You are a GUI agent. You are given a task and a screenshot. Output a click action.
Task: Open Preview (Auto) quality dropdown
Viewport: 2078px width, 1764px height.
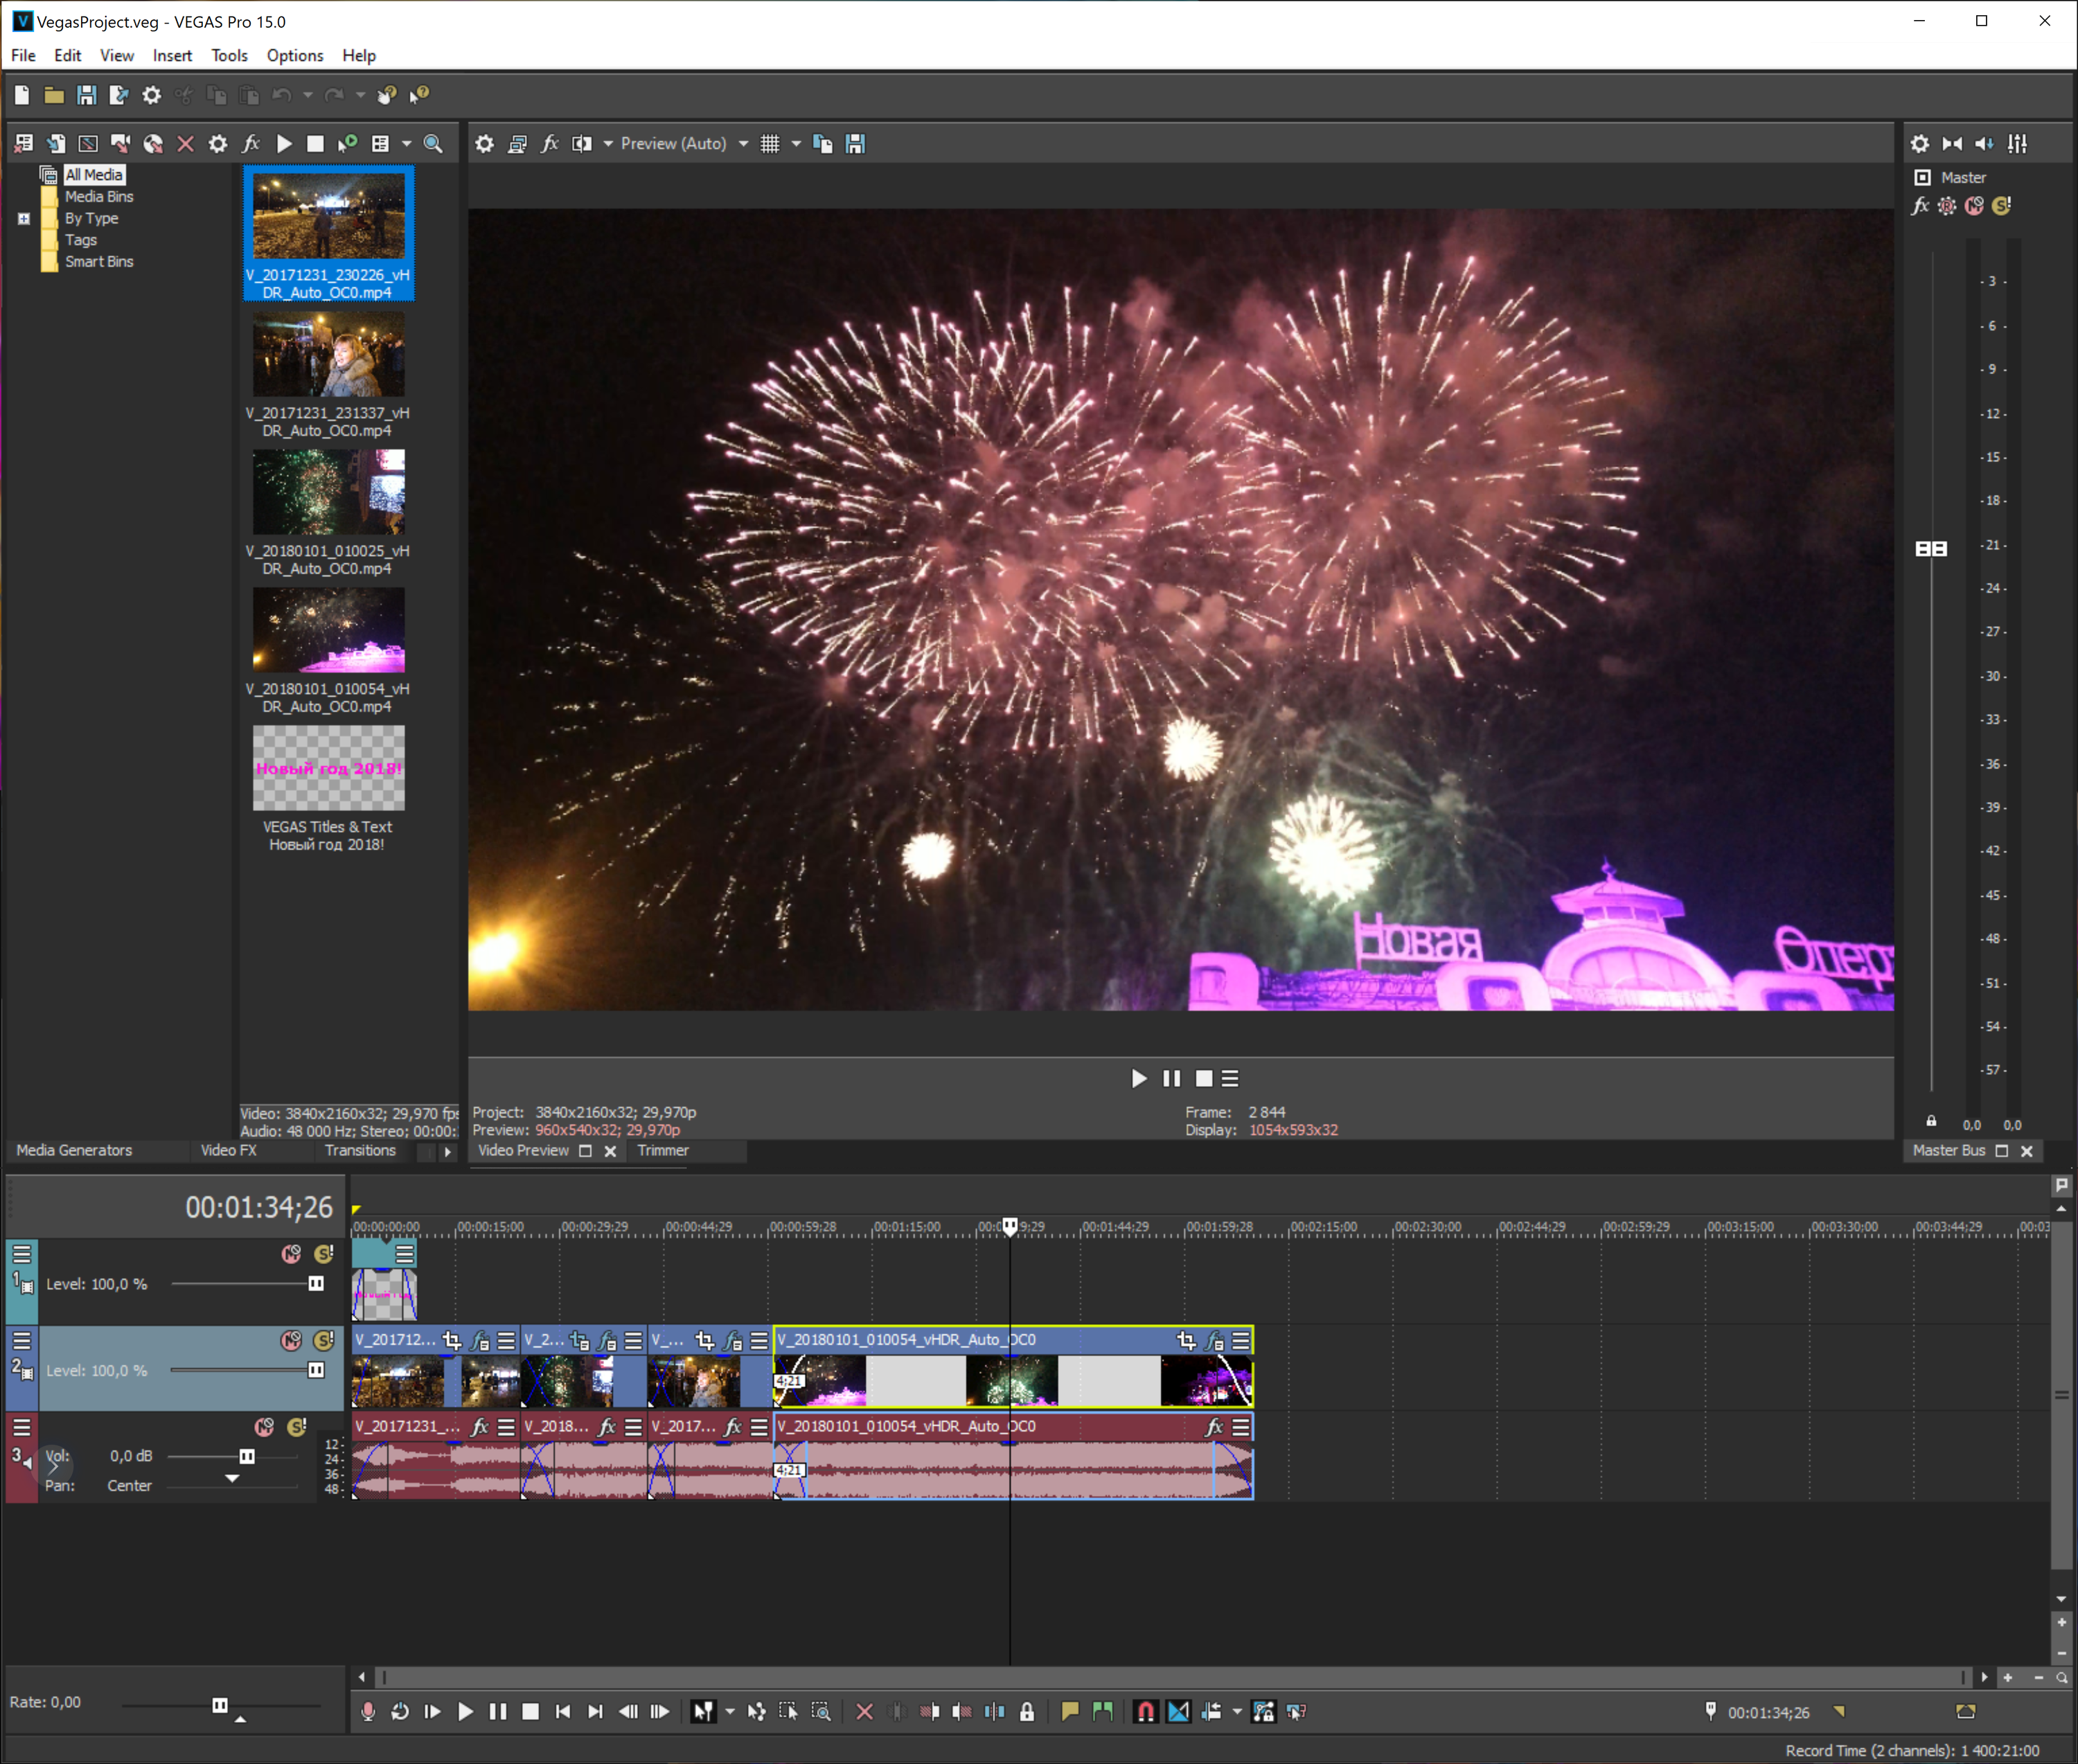click(x=743, y=144)
